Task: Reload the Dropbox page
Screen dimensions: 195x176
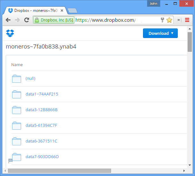Action: click(x=26, y=20)
